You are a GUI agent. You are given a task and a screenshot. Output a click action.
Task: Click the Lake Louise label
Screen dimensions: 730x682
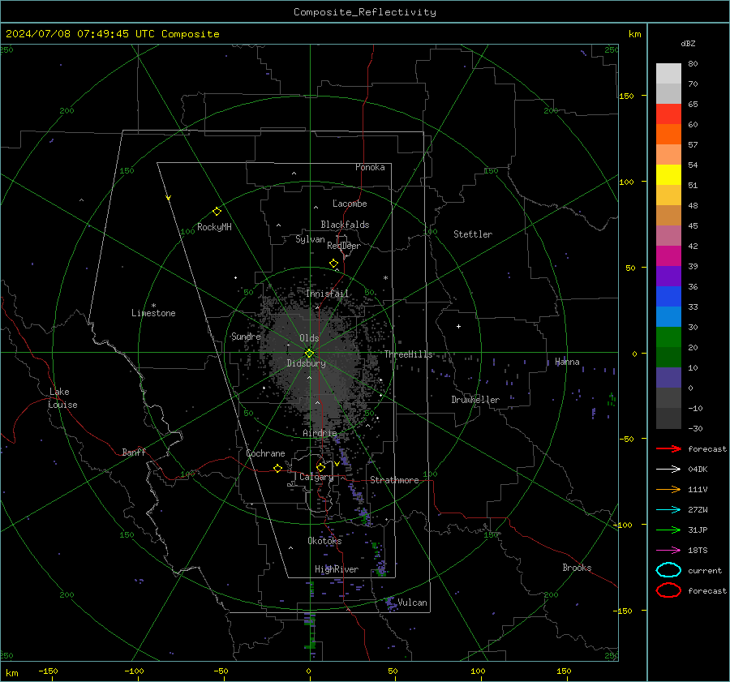62,398
